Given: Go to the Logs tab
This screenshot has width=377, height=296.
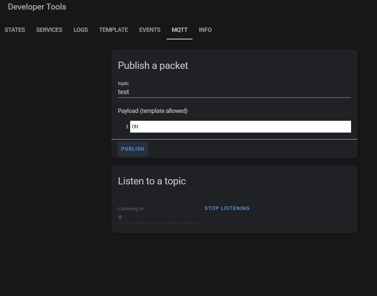Looking at the screenshot, I should click(x=81, y=30).
